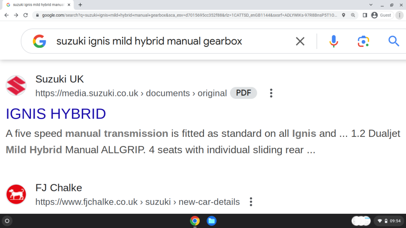The height and width of the screenshot is (228, 406).
Task: Click the location pin icon in address bar
Action: pyautogui.click(x=343, y=15)
